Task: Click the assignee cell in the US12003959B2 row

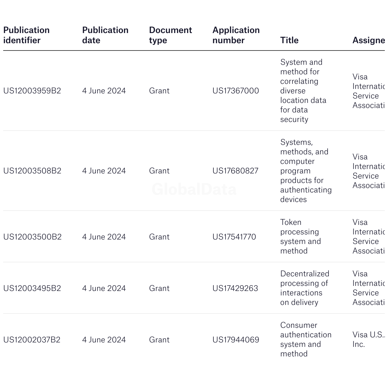Action: (x=369, y=91)
